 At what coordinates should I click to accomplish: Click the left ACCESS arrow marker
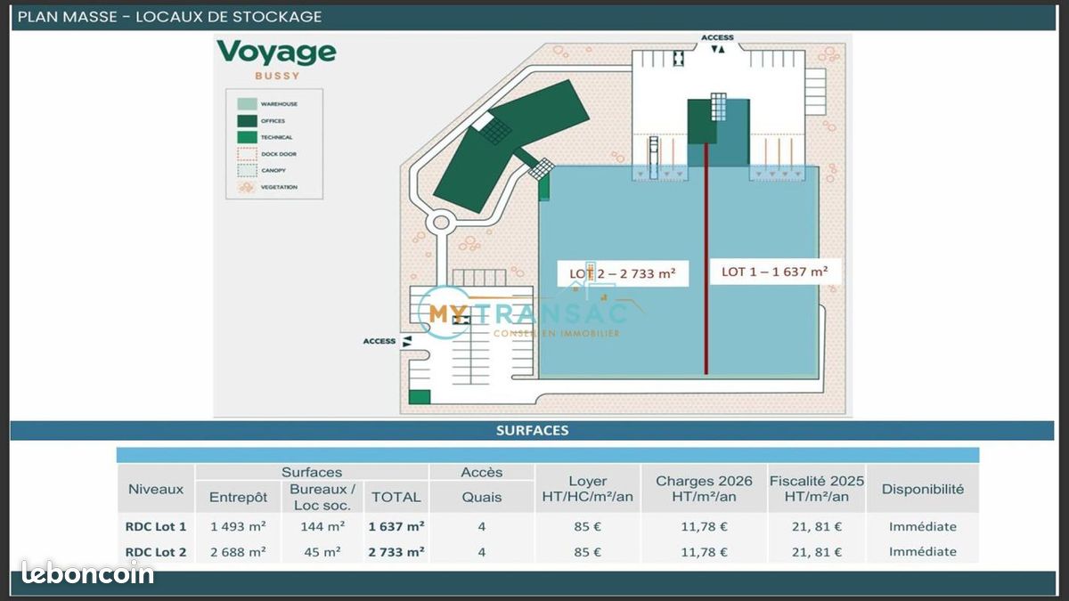pyautogui.click(x=407, y=341)
